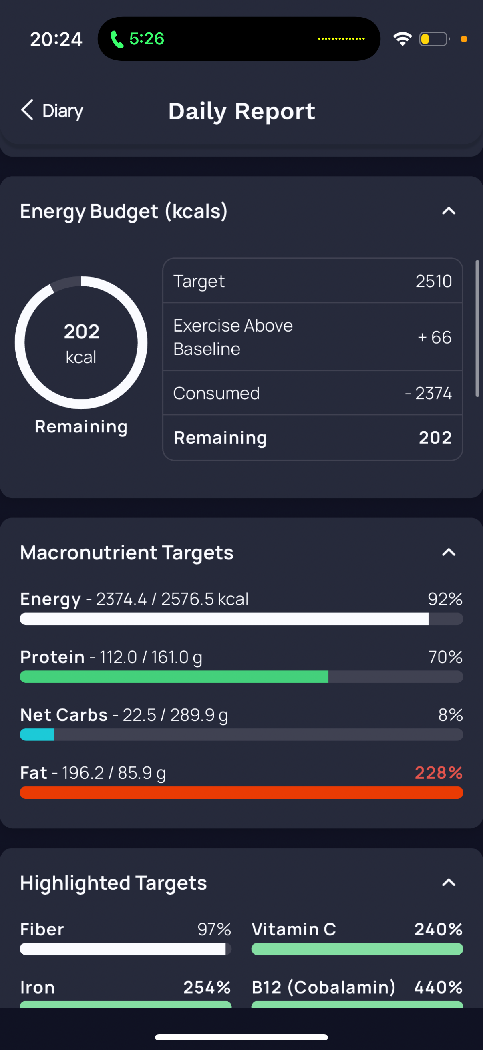
Task: Collapse the Energy Budget section
Action: point(449,211)
